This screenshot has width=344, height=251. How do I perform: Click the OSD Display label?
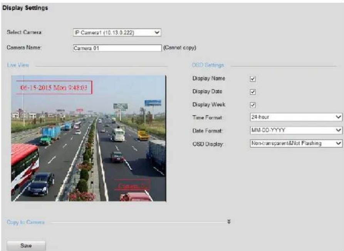(x=208, y=144)
